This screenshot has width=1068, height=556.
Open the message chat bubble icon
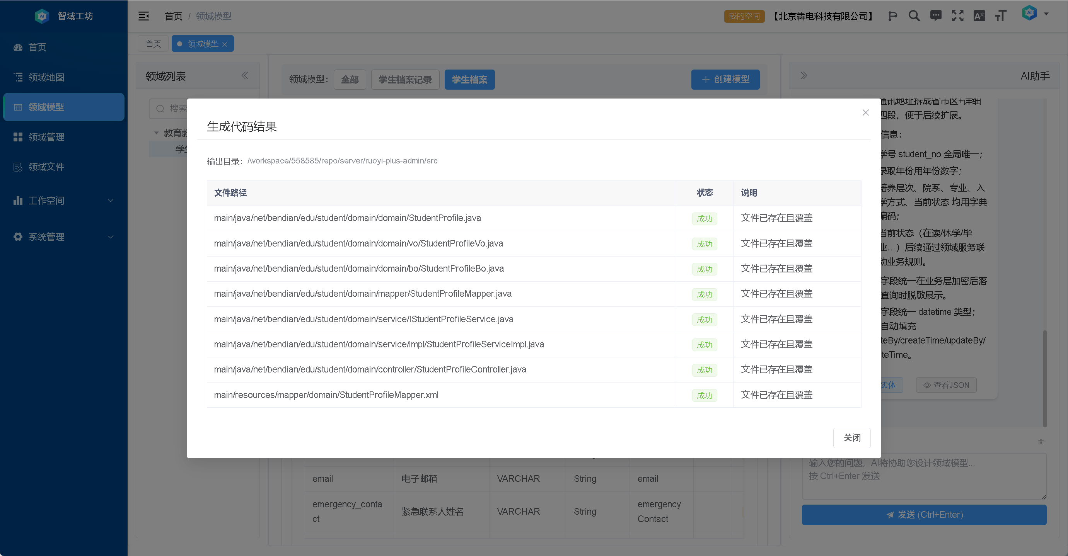coord(936,16)
